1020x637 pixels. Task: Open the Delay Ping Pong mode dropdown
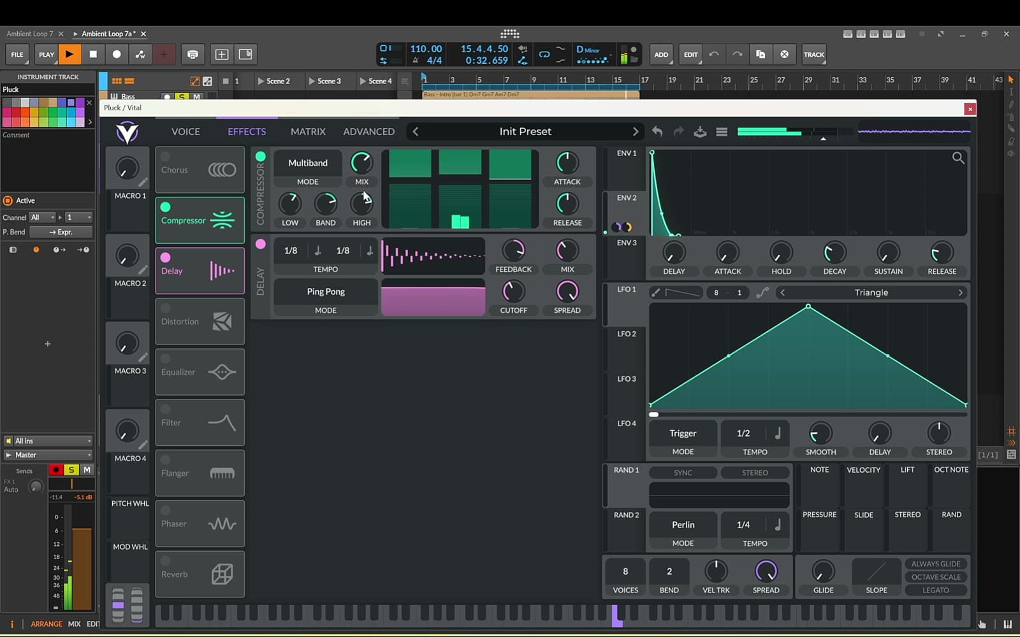(326, 292)
